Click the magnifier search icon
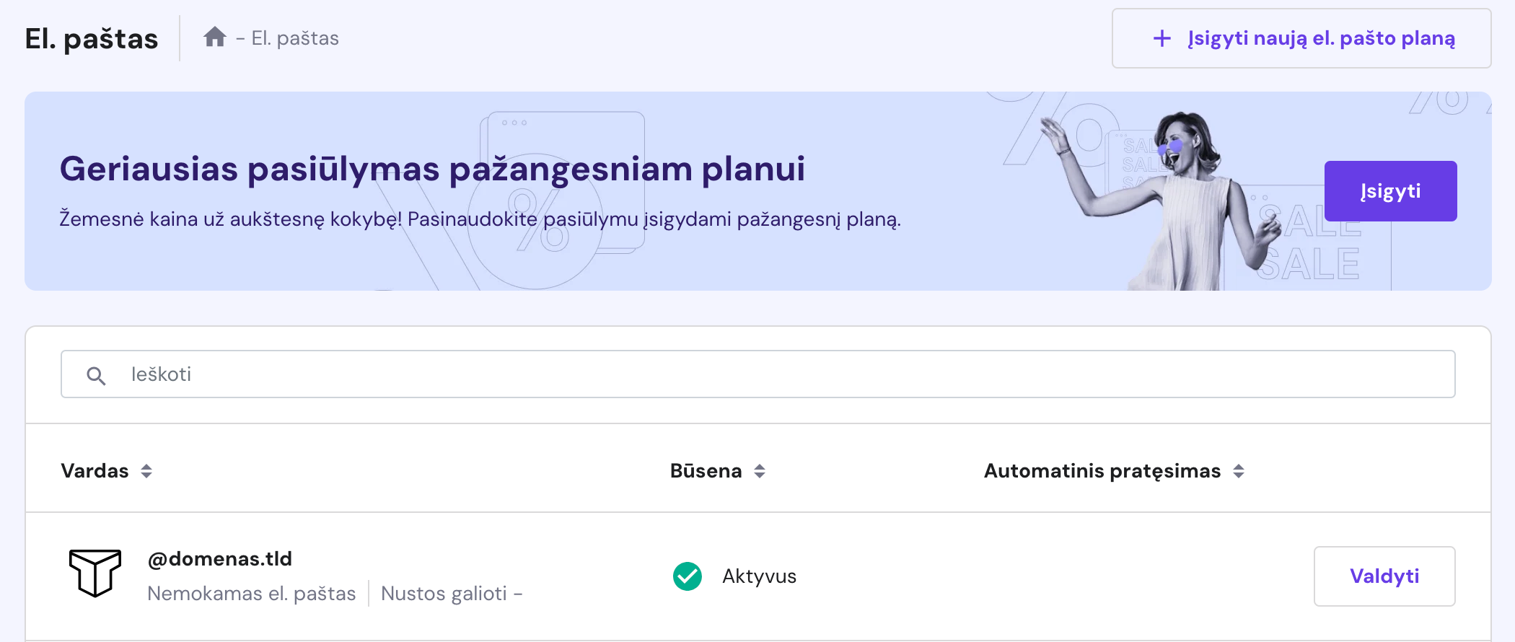 click(x=96, y=375)
